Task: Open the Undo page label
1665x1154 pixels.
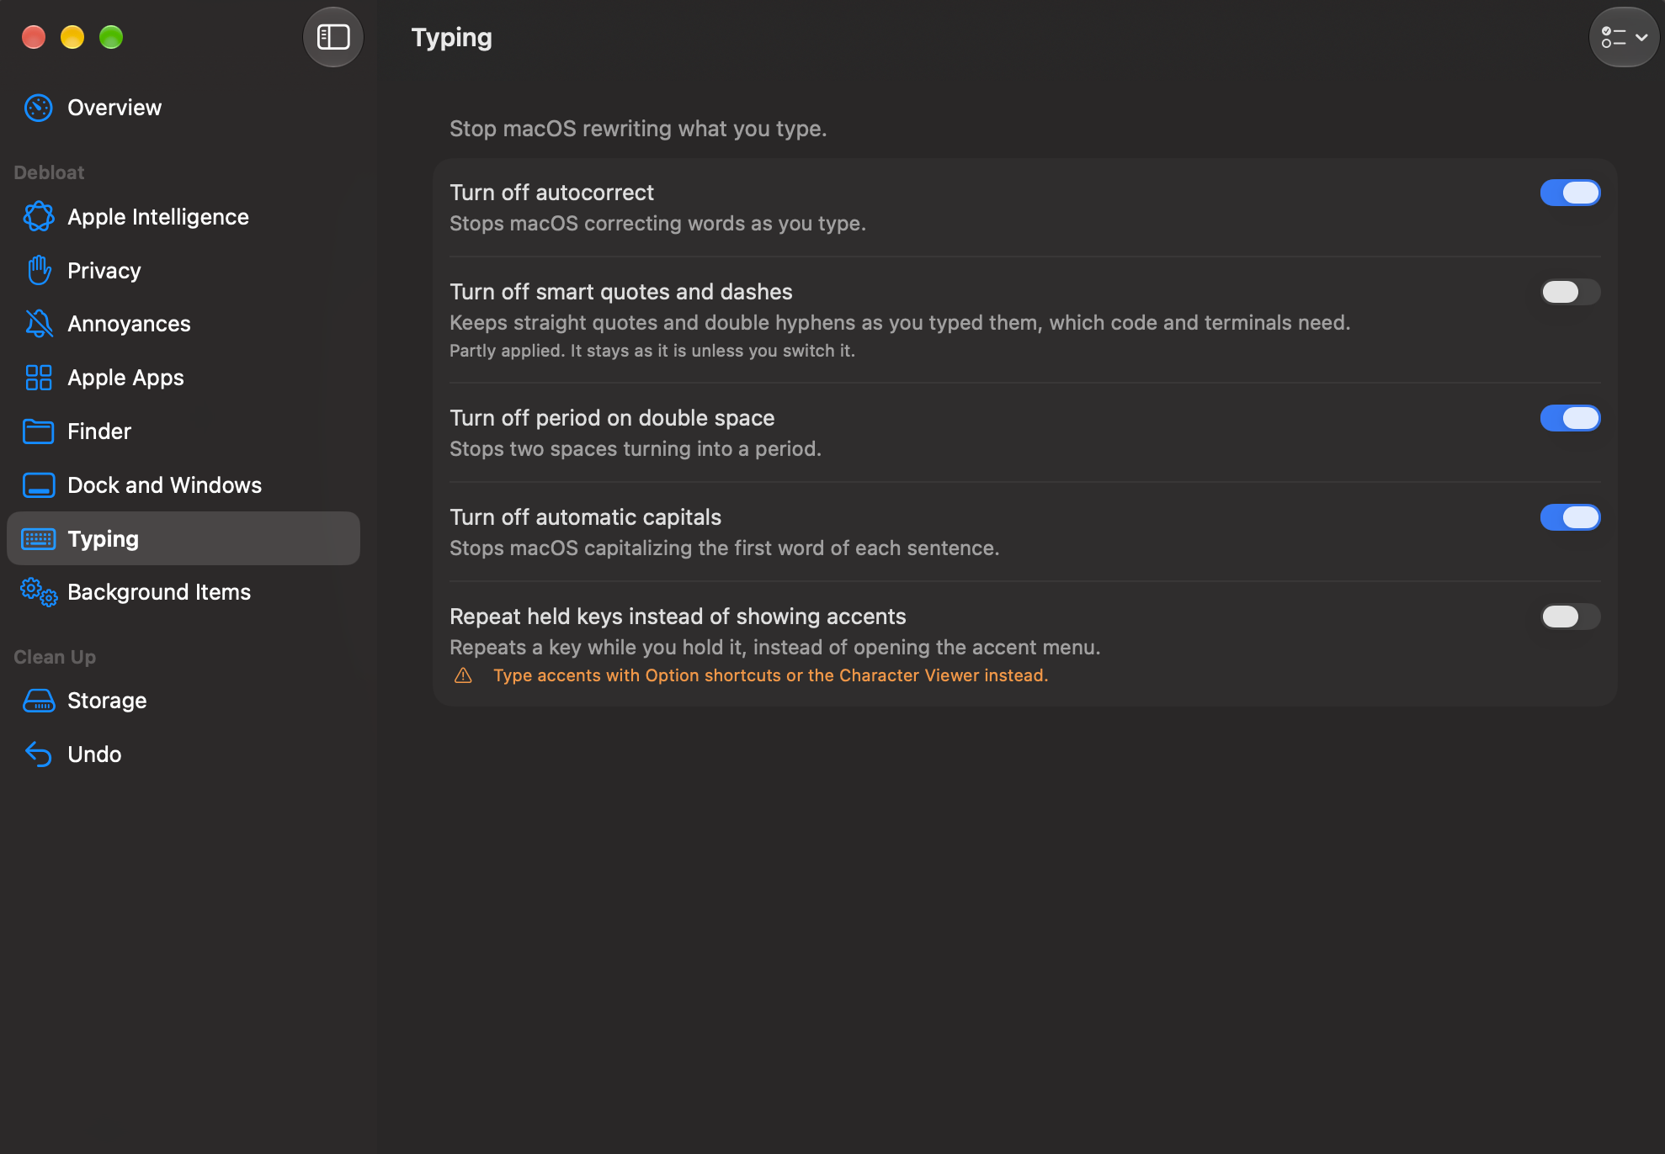Action: (x=94, y=754)
